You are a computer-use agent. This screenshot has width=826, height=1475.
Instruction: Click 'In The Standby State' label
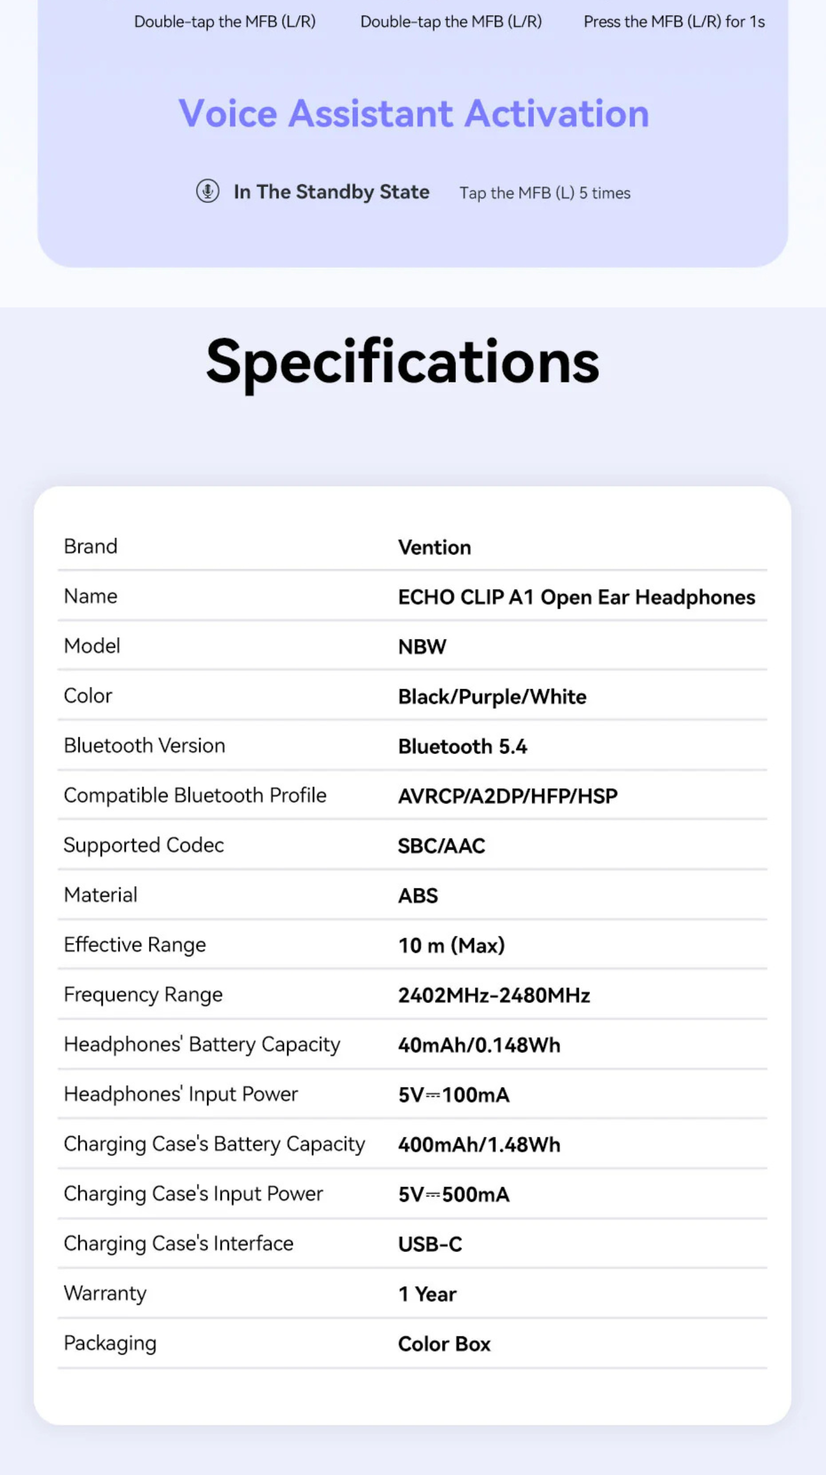(332, 192)
